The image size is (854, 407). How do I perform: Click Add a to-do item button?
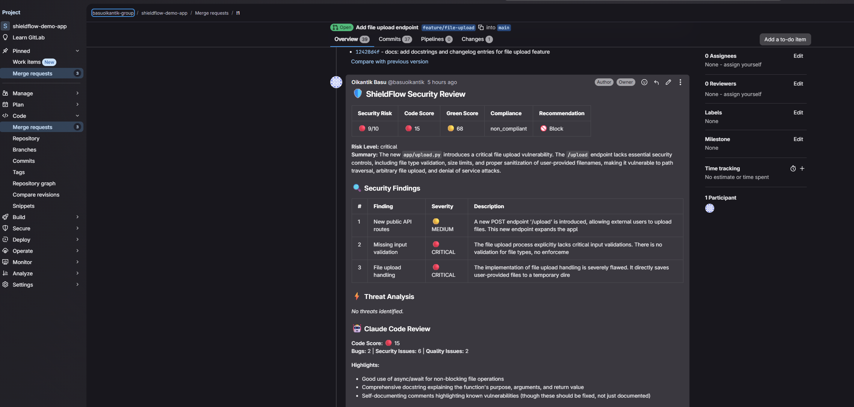click(x=785, y=39)
